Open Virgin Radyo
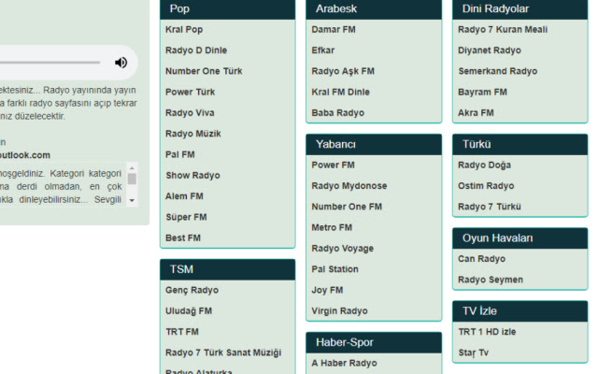 click(339, 311)
